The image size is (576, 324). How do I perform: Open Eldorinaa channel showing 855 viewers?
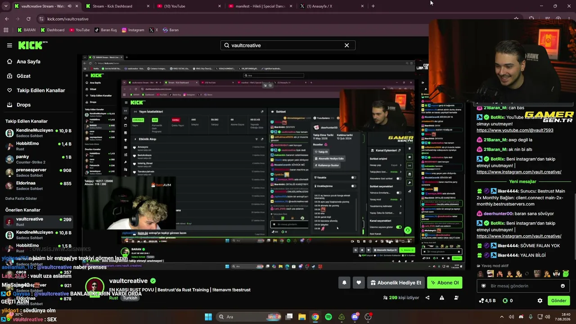(38, 185)
